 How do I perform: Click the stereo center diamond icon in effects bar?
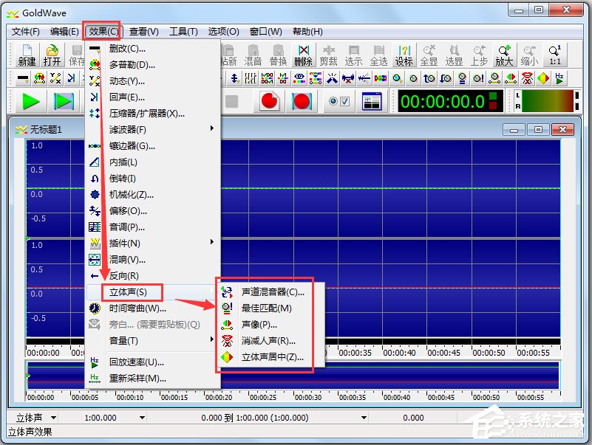tap(543, 78)
